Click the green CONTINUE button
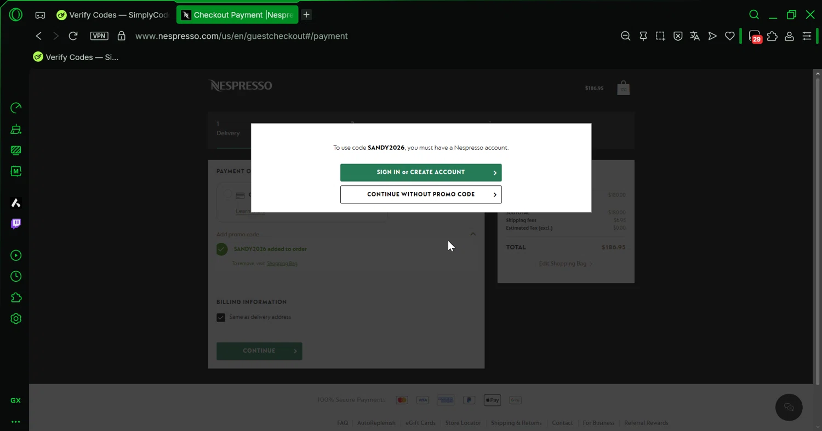Viewport: 822px width, 431px height. 259,351
